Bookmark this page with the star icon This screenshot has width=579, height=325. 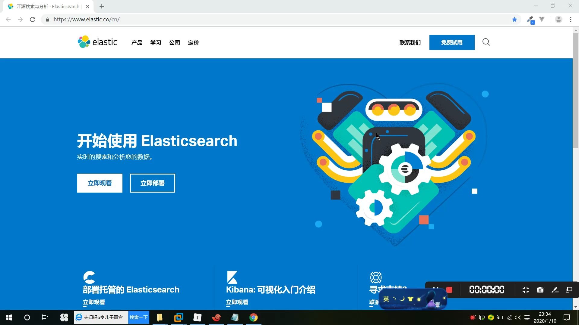pyautogui.click(x=514, y=20)
